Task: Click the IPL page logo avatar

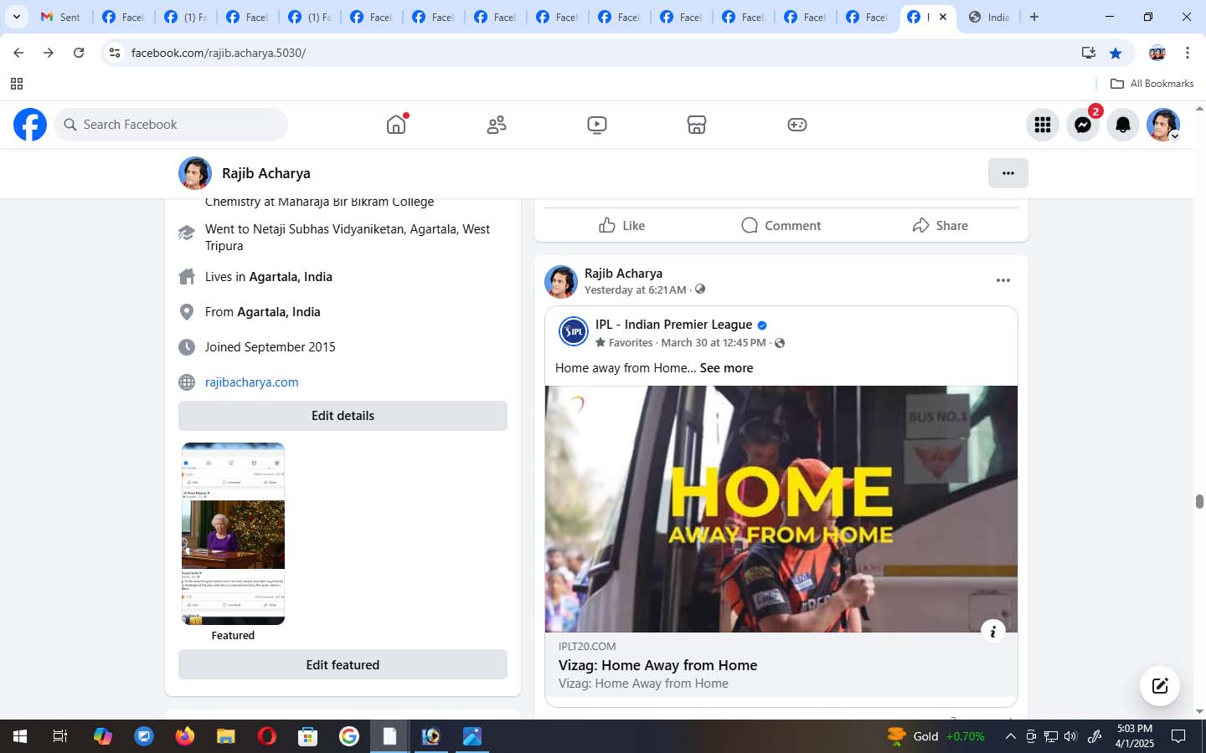Action: point(574,332)
